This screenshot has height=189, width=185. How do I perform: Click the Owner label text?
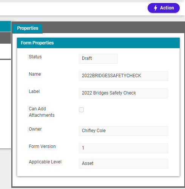[x=35, y=129]
